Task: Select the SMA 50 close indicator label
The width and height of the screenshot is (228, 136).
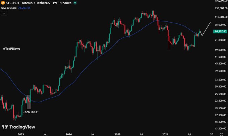Action: point(9,8)
